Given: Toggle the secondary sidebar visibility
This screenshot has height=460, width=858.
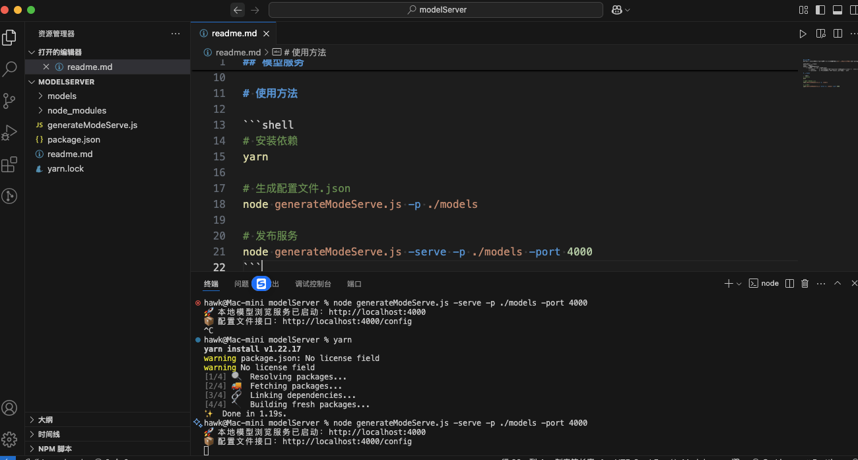Looking at the screenshot, I should [853, 10].
